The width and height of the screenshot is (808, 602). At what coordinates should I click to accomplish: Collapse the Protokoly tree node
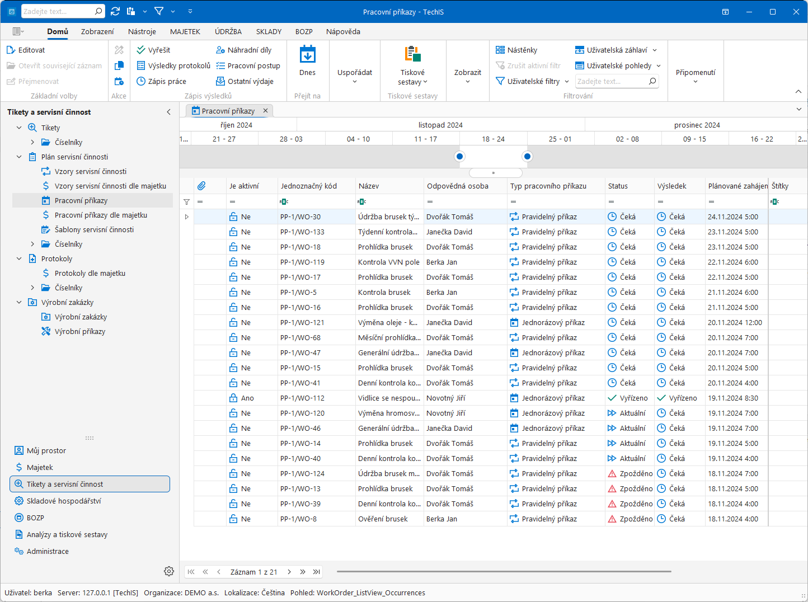pos(19,258)
